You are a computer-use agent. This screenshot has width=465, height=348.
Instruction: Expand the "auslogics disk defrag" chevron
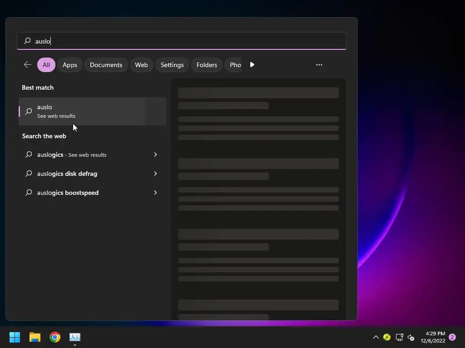(x=155, y=174)
